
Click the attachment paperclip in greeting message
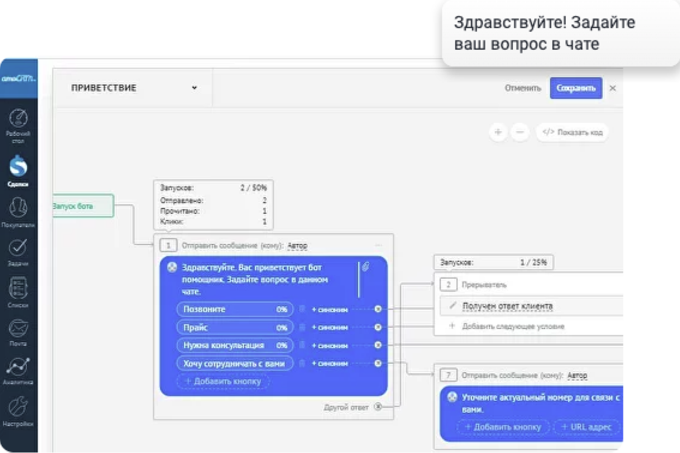pyautogui.click(x=365, y=267)
